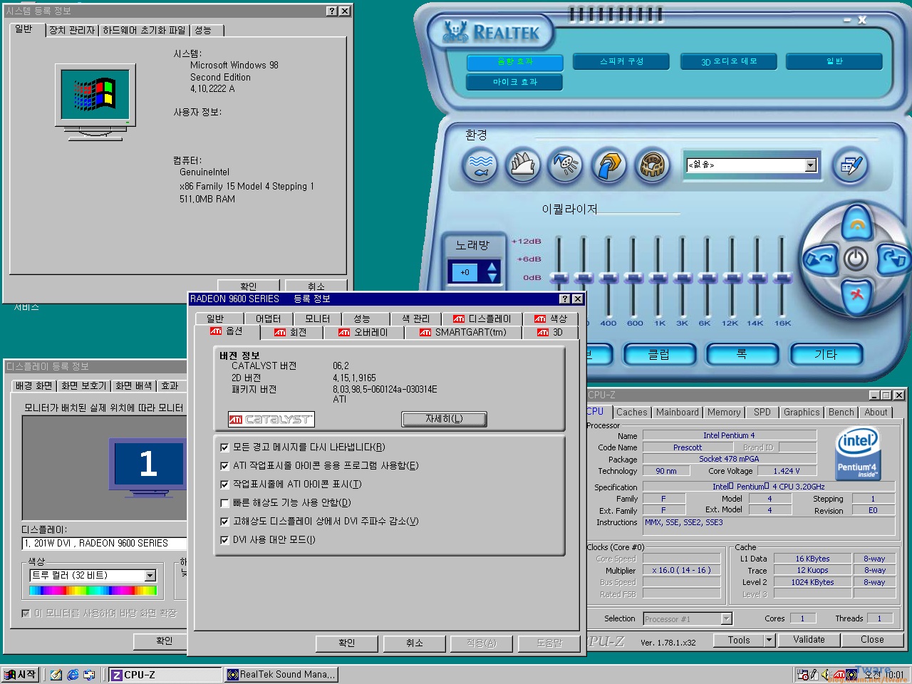Viewport: 912px width, 684px height.
Task: Open the Mainboard tab in CPU-Z
Action: pyautogui.click(x=678, y=413)
